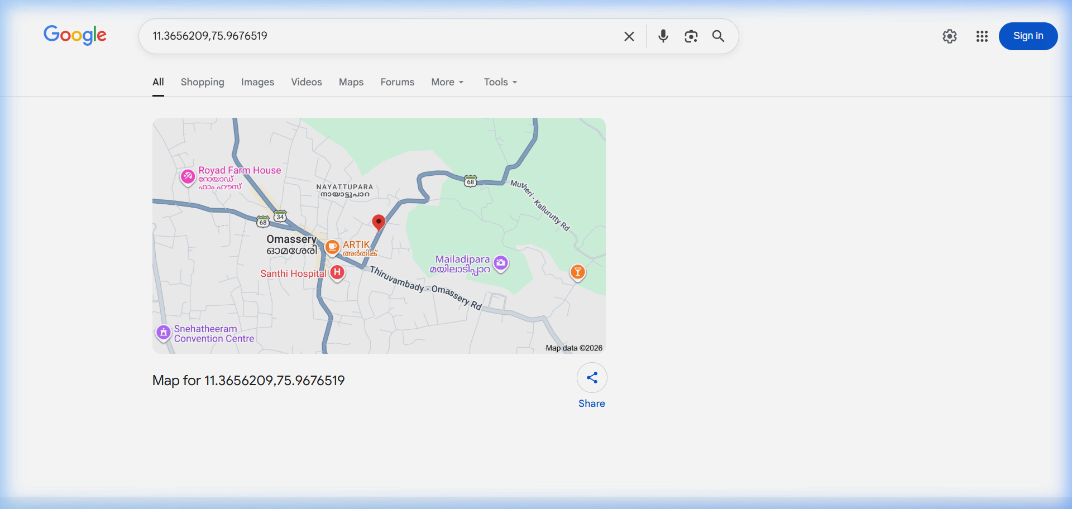
Task: Click the ARTIK cafe marker on the map
Action: [x=332, y=247]
